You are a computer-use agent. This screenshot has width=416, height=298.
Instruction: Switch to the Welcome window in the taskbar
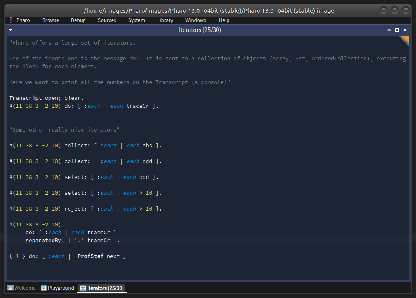[x=22, y=288]
